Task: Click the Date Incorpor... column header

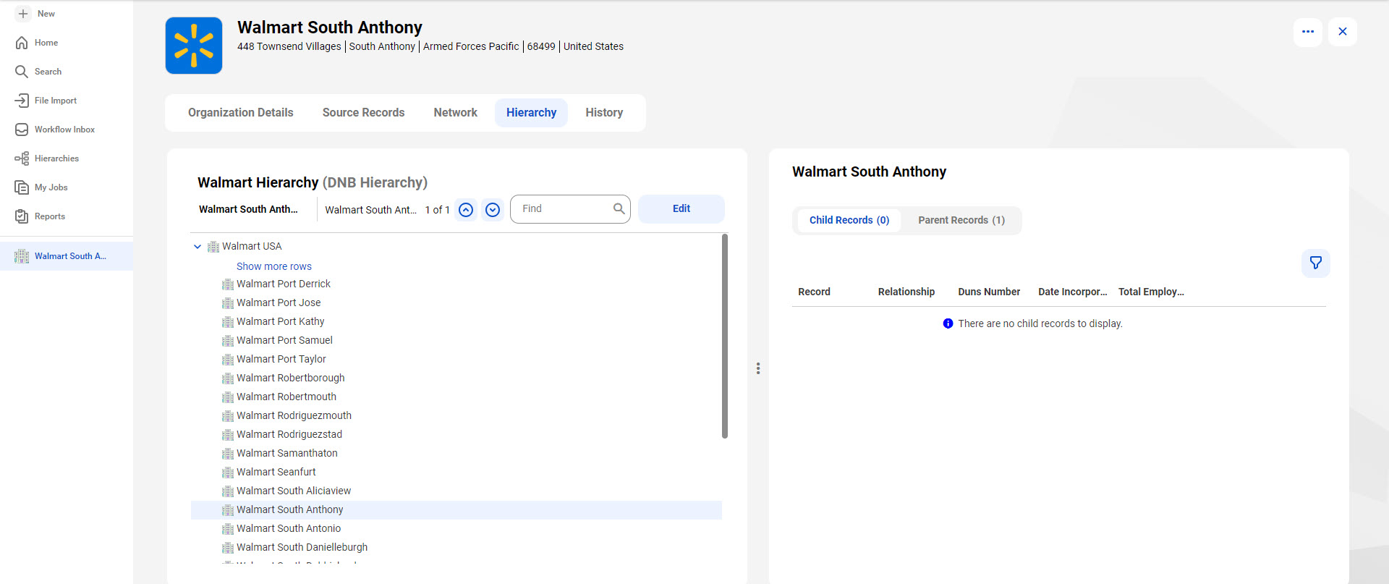Action: click(1073, 292)
